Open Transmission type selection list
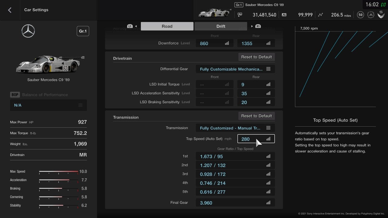Screen dimensions: 388x218 coord(235,128)
